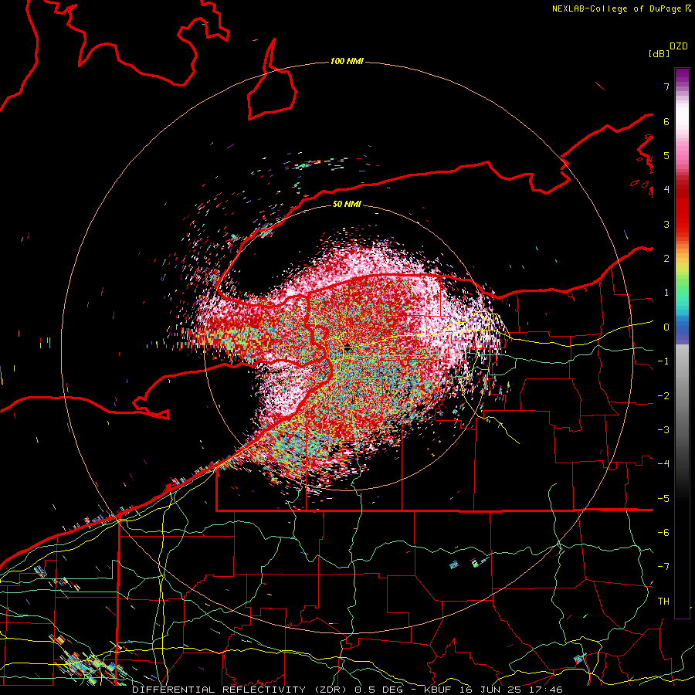
Task: Click the 50 NMI range ring label
Action: 347,204
